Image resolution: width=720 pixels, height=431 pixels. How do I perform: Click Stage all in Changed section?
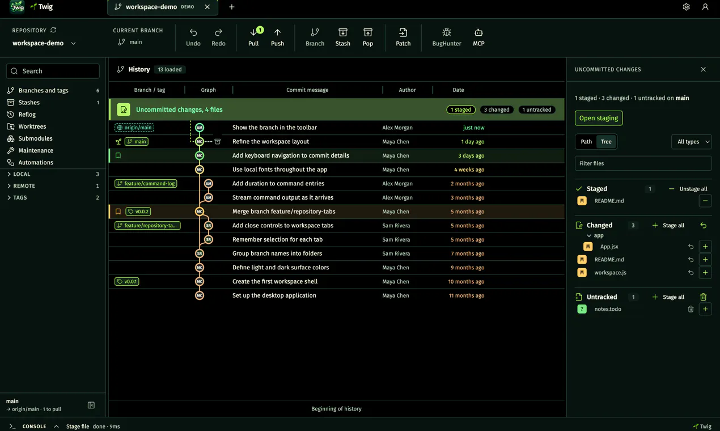(668, 225)
